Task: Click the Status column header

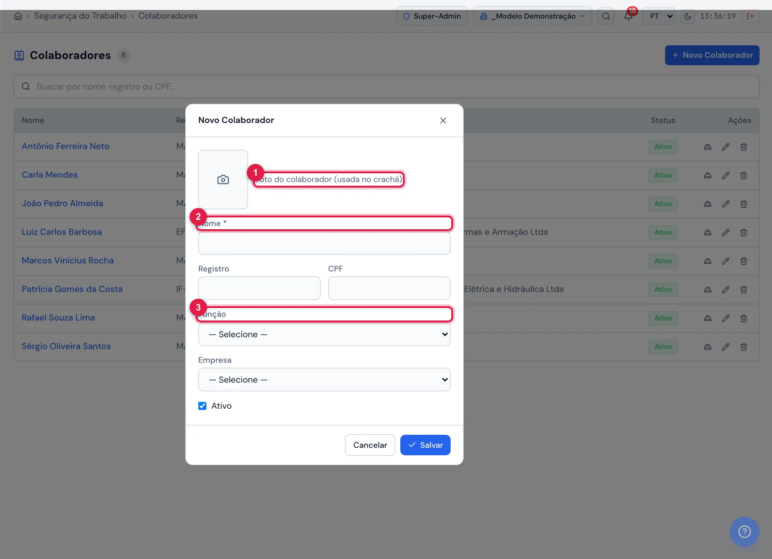Action: pyautogui.click(x=663, y=120)
